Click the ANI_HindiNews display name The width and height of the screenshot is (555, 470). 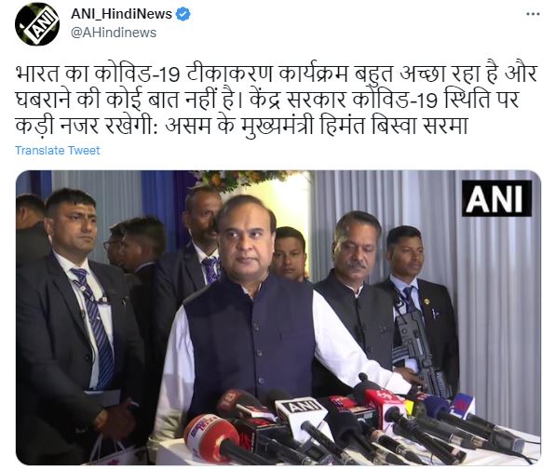[x=121, y=14]
